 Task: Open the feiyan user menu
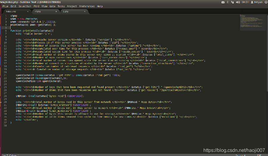(257, 2)
